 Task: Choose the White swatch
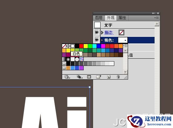pyautogui.click(x=72, y=46)
